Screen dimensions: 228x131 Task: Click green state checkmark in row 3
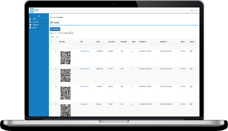coord(133,87)
